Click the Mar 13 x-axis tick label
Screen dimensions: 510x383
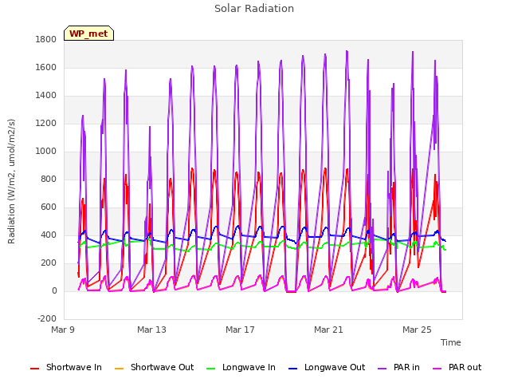coord(151,330)
